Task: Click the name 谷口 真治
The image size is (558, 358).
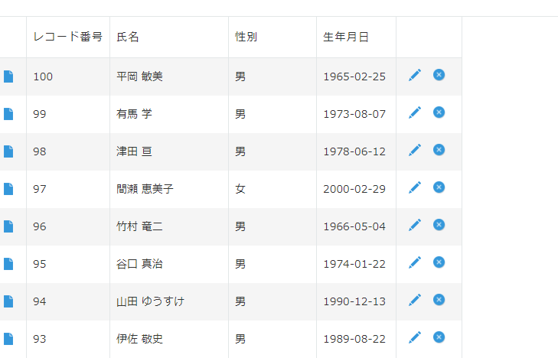Action: (139, 264)
